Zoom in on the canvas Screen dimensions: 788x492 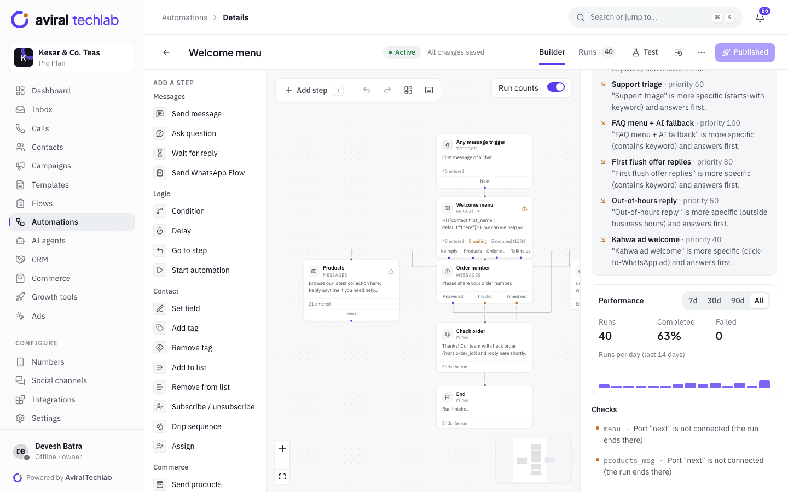282,448
